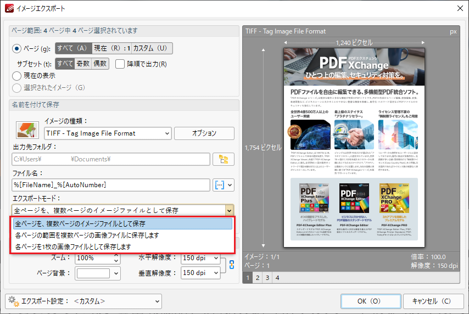Click the PDF page preview thumbnail
The image size is (469, 314).
pos(354,148)
